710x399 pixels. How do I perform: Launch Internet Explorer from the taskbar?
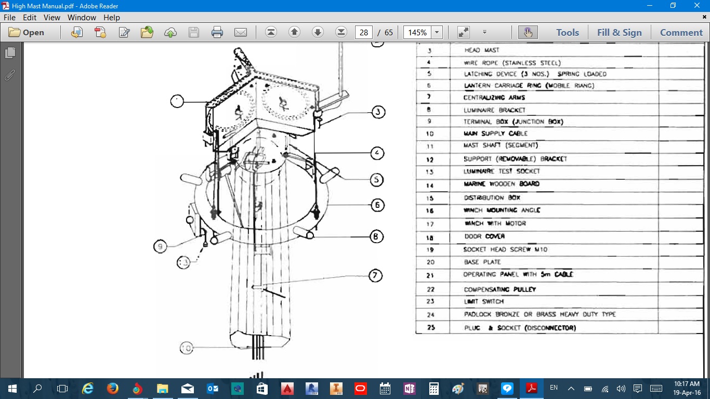(88, 388)
